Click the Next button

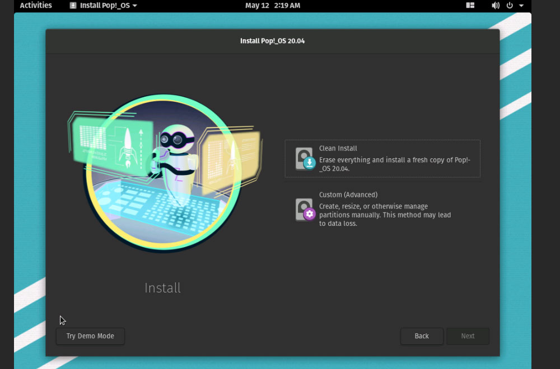[x=468, y=336]
